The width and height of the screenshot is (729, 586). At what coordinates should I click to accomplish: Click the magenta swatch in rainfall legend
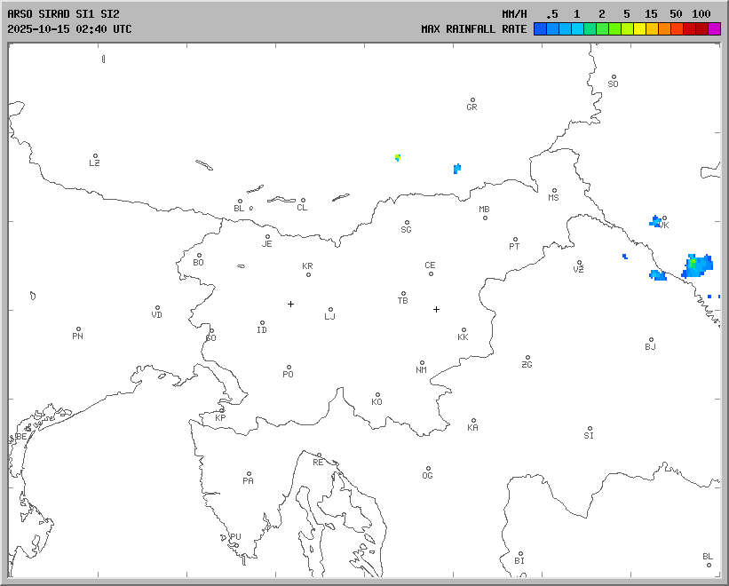715,29
